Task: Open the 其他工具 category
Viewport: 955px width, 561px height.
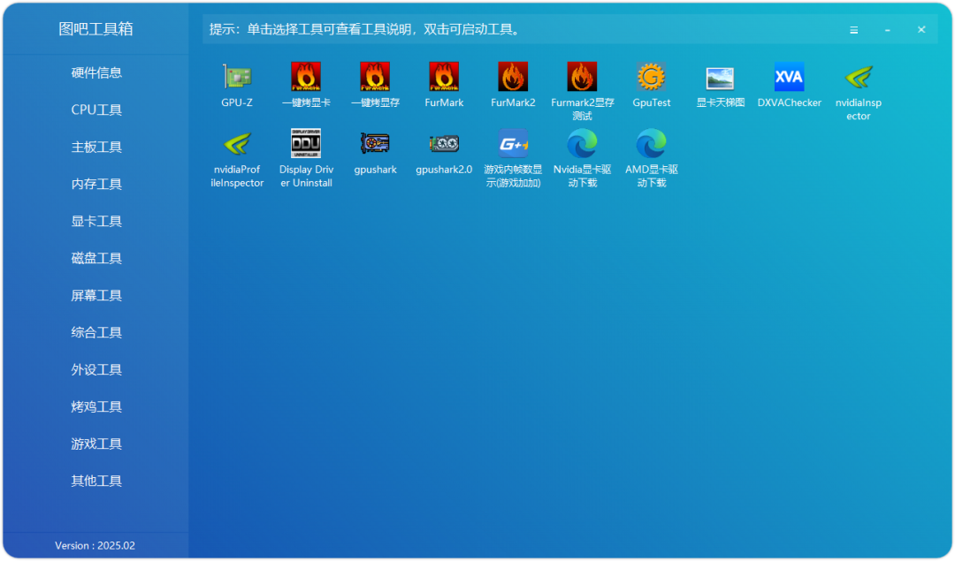Action: (x=96, y=481)
